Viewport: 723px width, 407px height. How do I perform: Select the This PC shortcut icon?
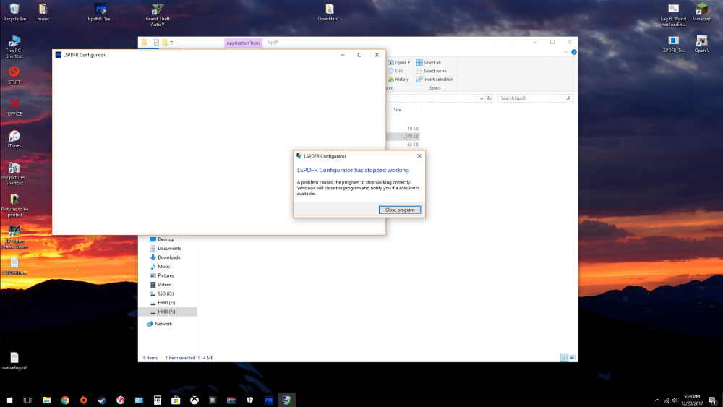pyautogui.click(x=14, y=46)
